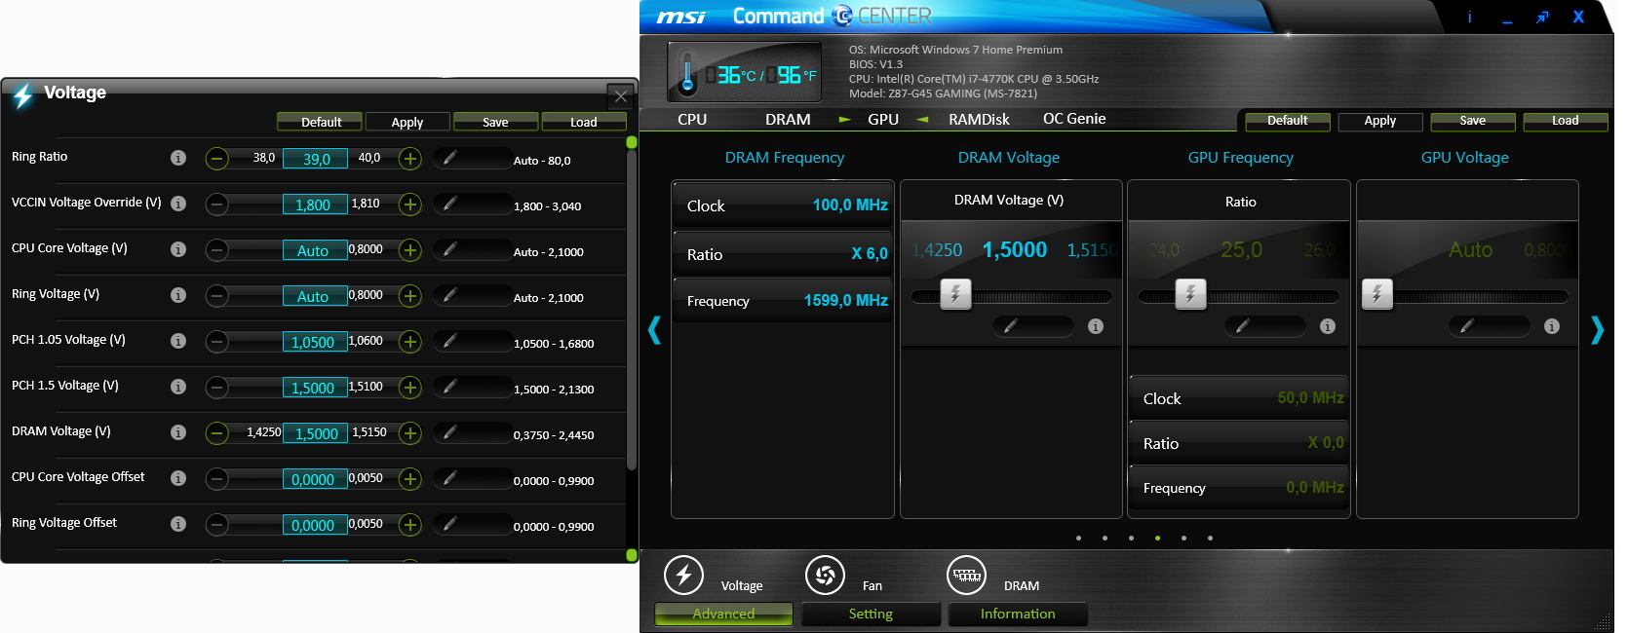Click the CPU Core Voltage Offset value field

click(313, 479)
